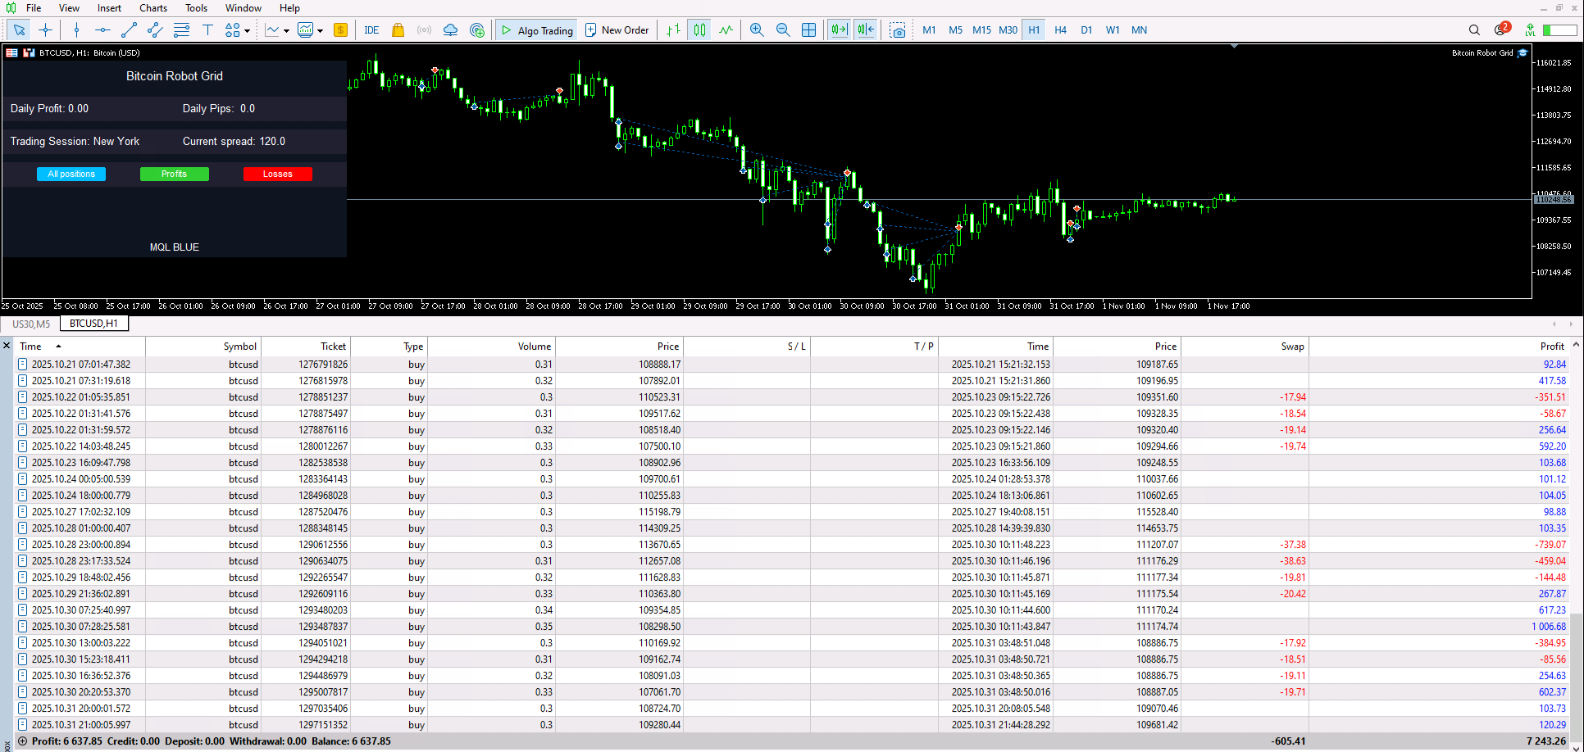Select the trendline drawing tool
The width and height of the screenshot is (1584, 752).
(x=129, y=30)
